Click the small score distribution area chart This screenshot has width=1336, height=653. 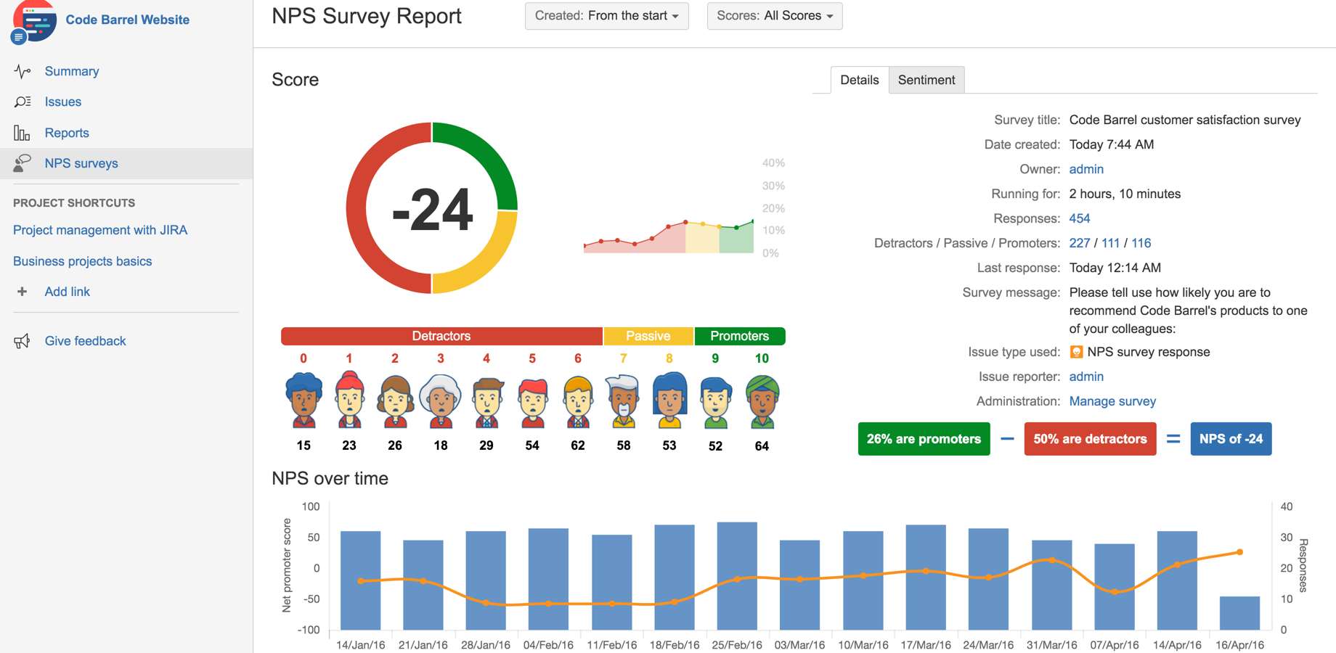coord(669,236)
